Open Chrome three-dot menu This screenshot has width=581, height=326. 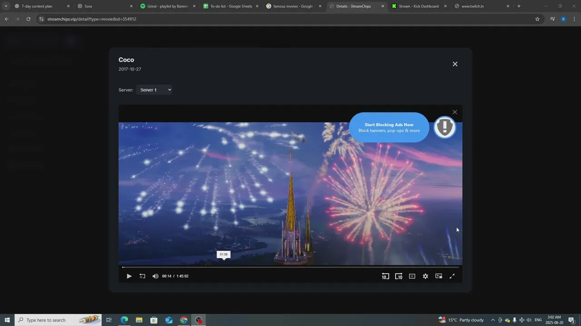(574, 19)
